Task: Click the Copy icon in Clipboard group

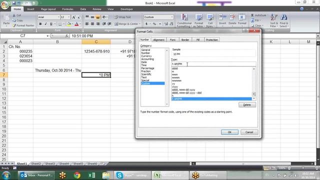Action: (x=14, y=20)
